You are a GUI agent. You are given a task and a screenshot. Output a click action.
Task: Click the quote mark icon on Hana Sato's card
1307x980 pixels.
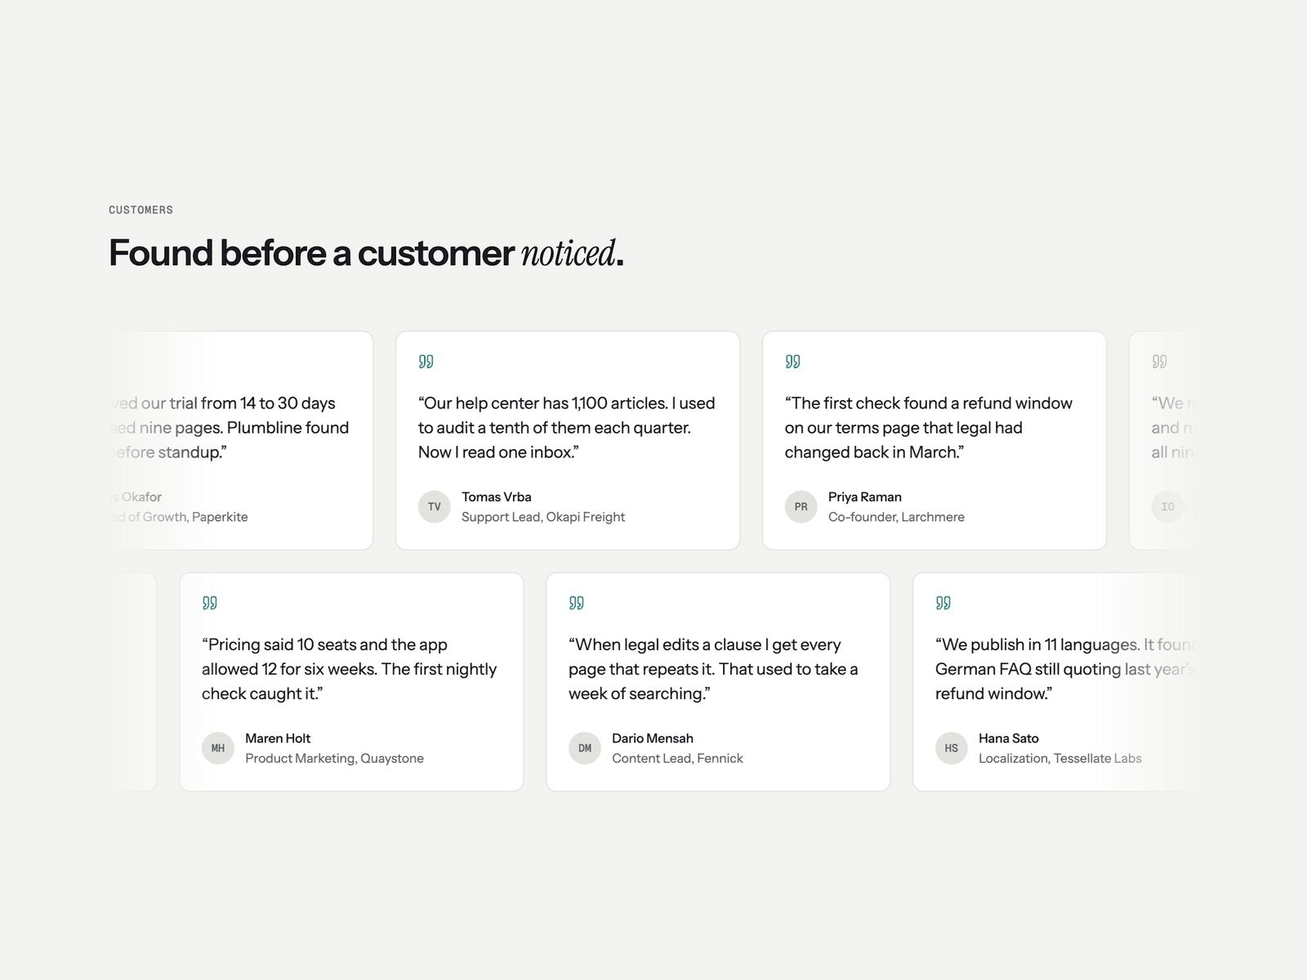[x=943, y=603]
